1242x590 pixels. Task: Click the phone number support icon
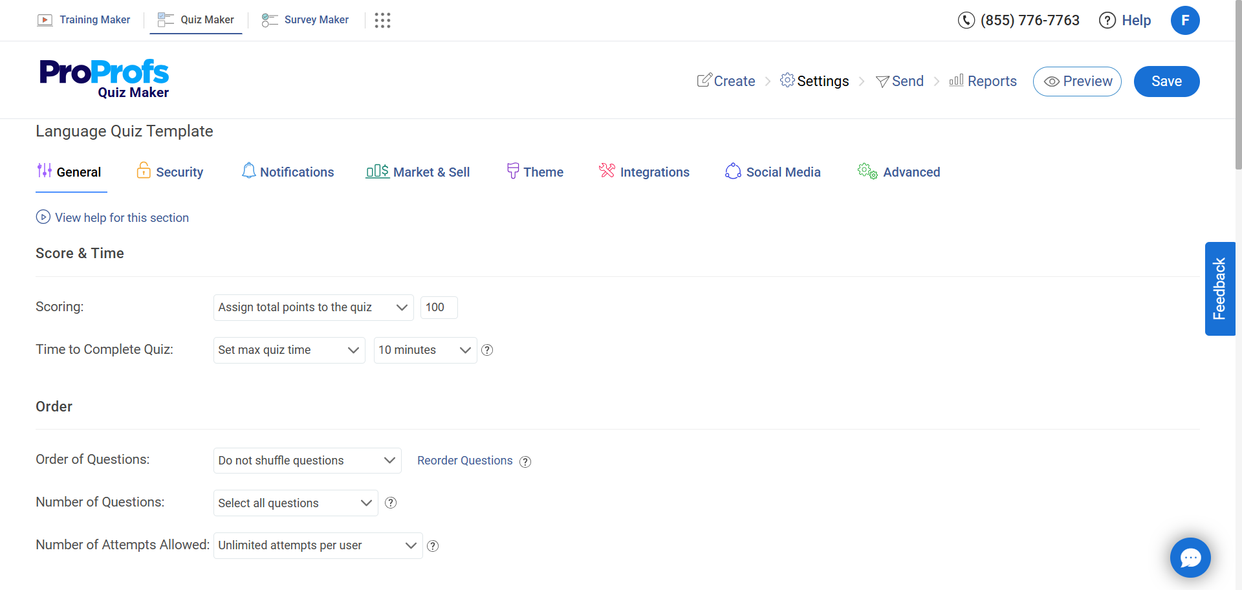click(966, 20)
